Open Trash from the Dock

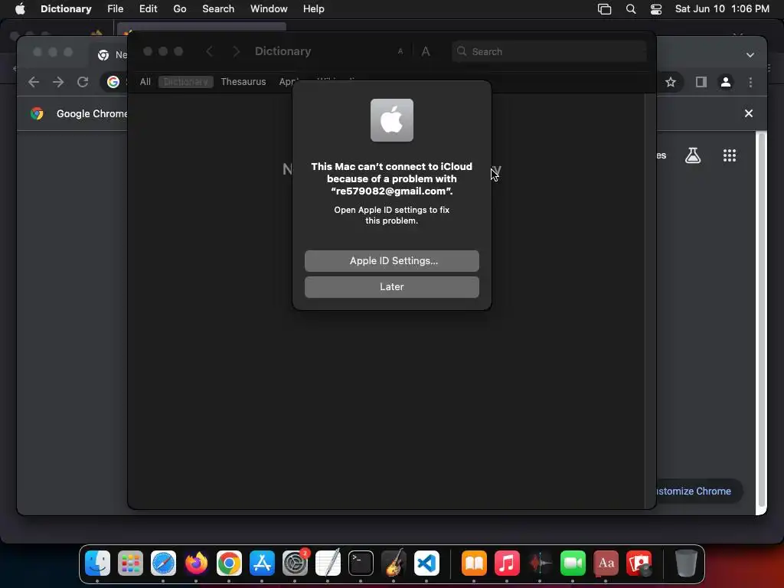686,563
